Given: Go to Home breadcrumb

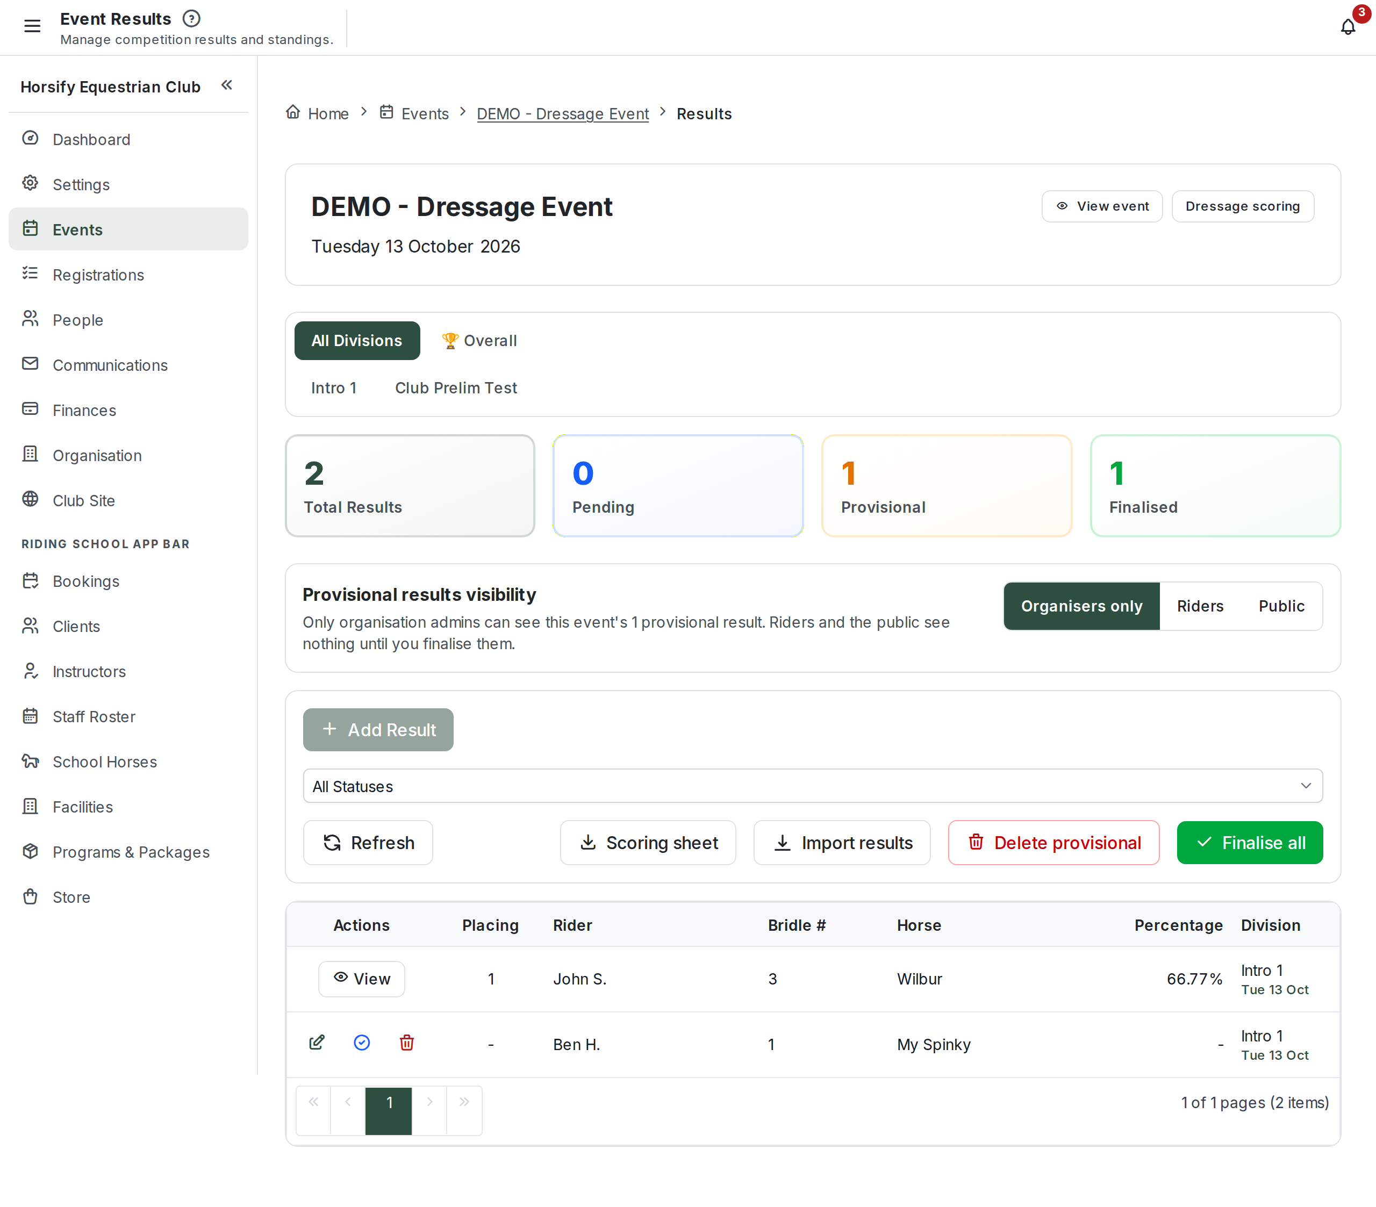Looking at the screenshot, I should click(x=317, y=113).
